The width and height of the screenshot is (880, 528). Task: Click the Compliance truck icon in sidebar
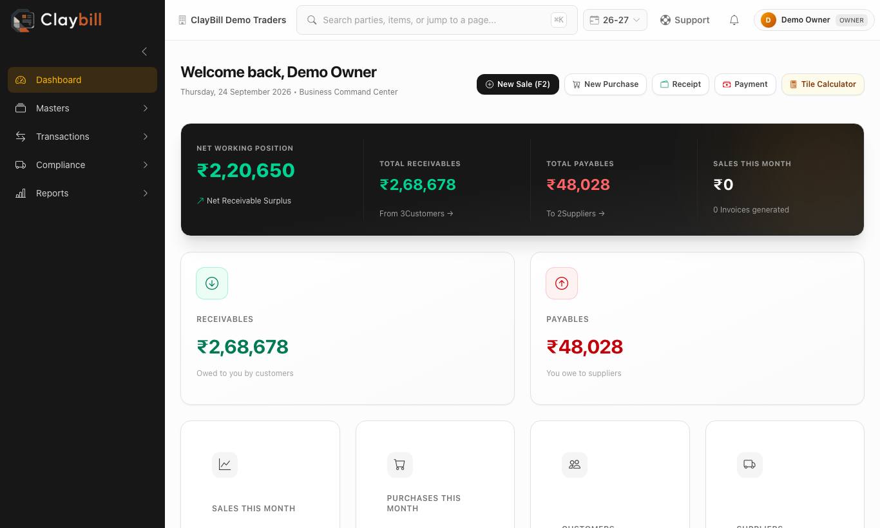click(x=21, y=165)
